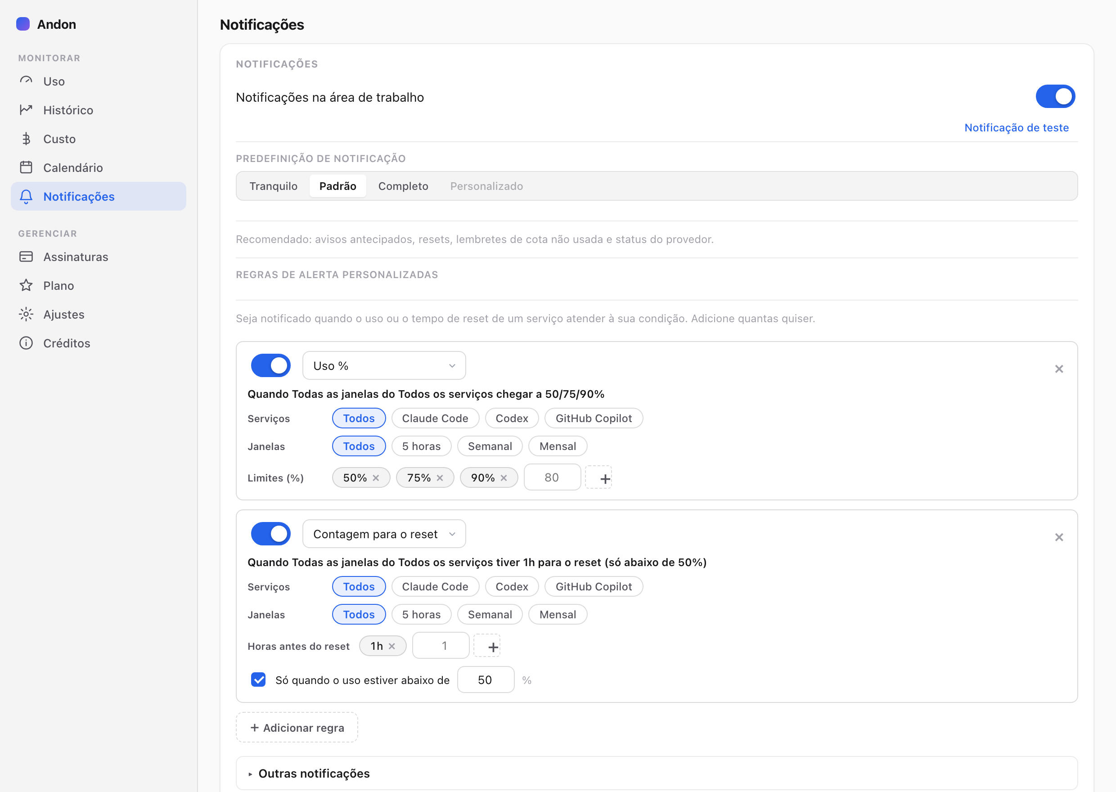The width and height of the screenshot is (1116, 792).
Task: Select Todos windows in Uso % rule
Action: point(359,446)
